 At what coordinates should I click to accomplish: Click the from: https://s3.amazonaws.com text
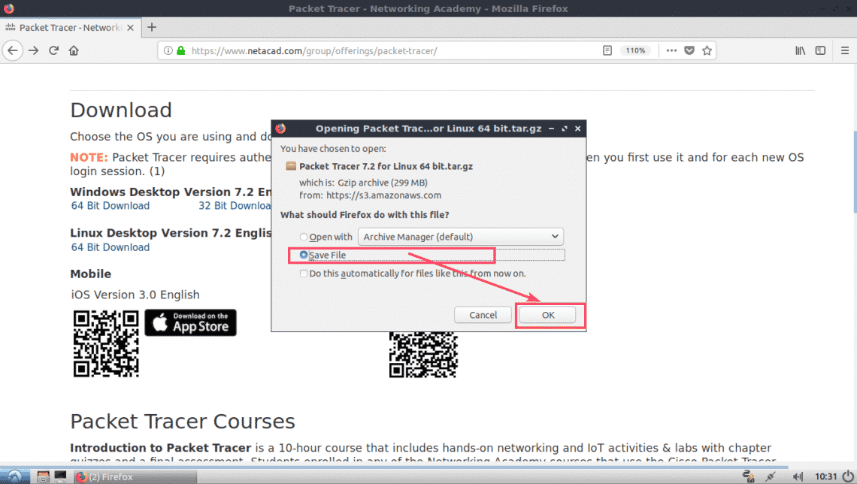tap(370, 195)
